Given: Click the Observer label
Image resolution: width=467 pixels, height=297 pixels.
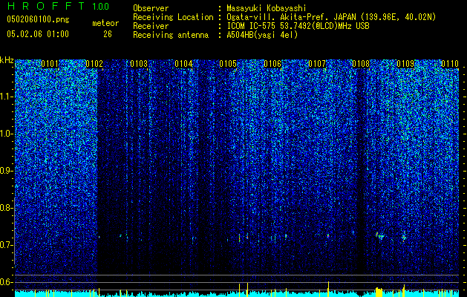Looking at the screenshot, I should click(x=151, y=9).
